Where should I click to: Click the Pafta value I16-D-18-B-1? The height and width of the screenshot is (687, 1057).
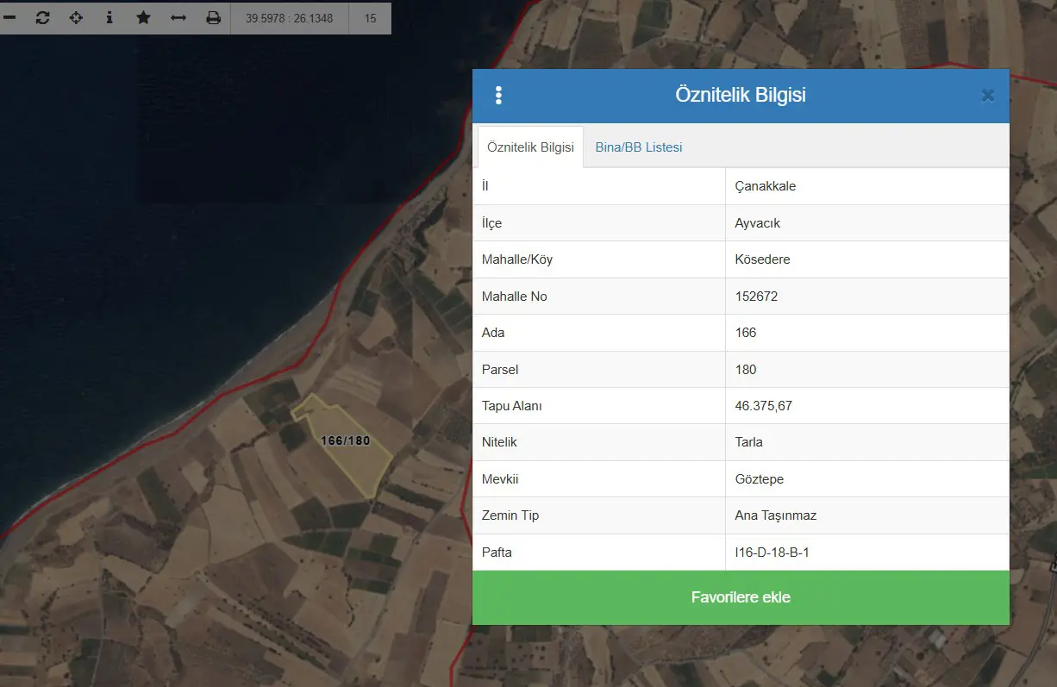(772, 553)
